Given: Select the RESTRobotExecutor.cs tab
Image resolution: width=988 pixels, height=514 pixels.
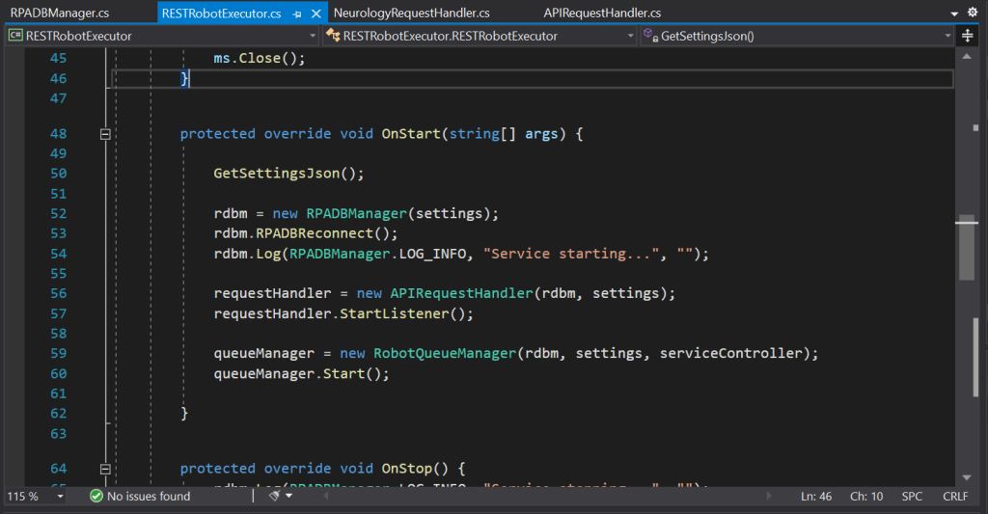Looking at the screenshot, I should click(221, 14).
